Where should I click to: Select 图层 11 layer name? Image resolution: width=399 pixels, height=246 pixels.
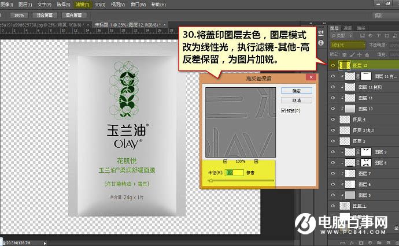pyautogui.click(x=365, y=98)
